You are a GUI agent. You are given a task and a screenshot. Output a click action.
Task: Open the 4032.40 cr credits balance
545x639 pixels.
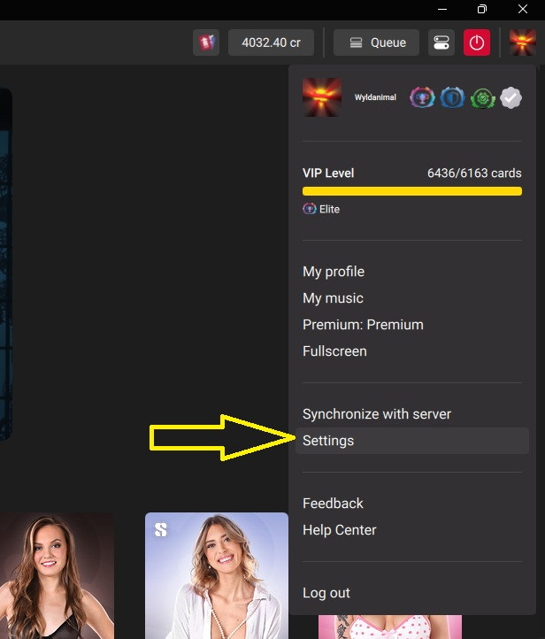271,42
